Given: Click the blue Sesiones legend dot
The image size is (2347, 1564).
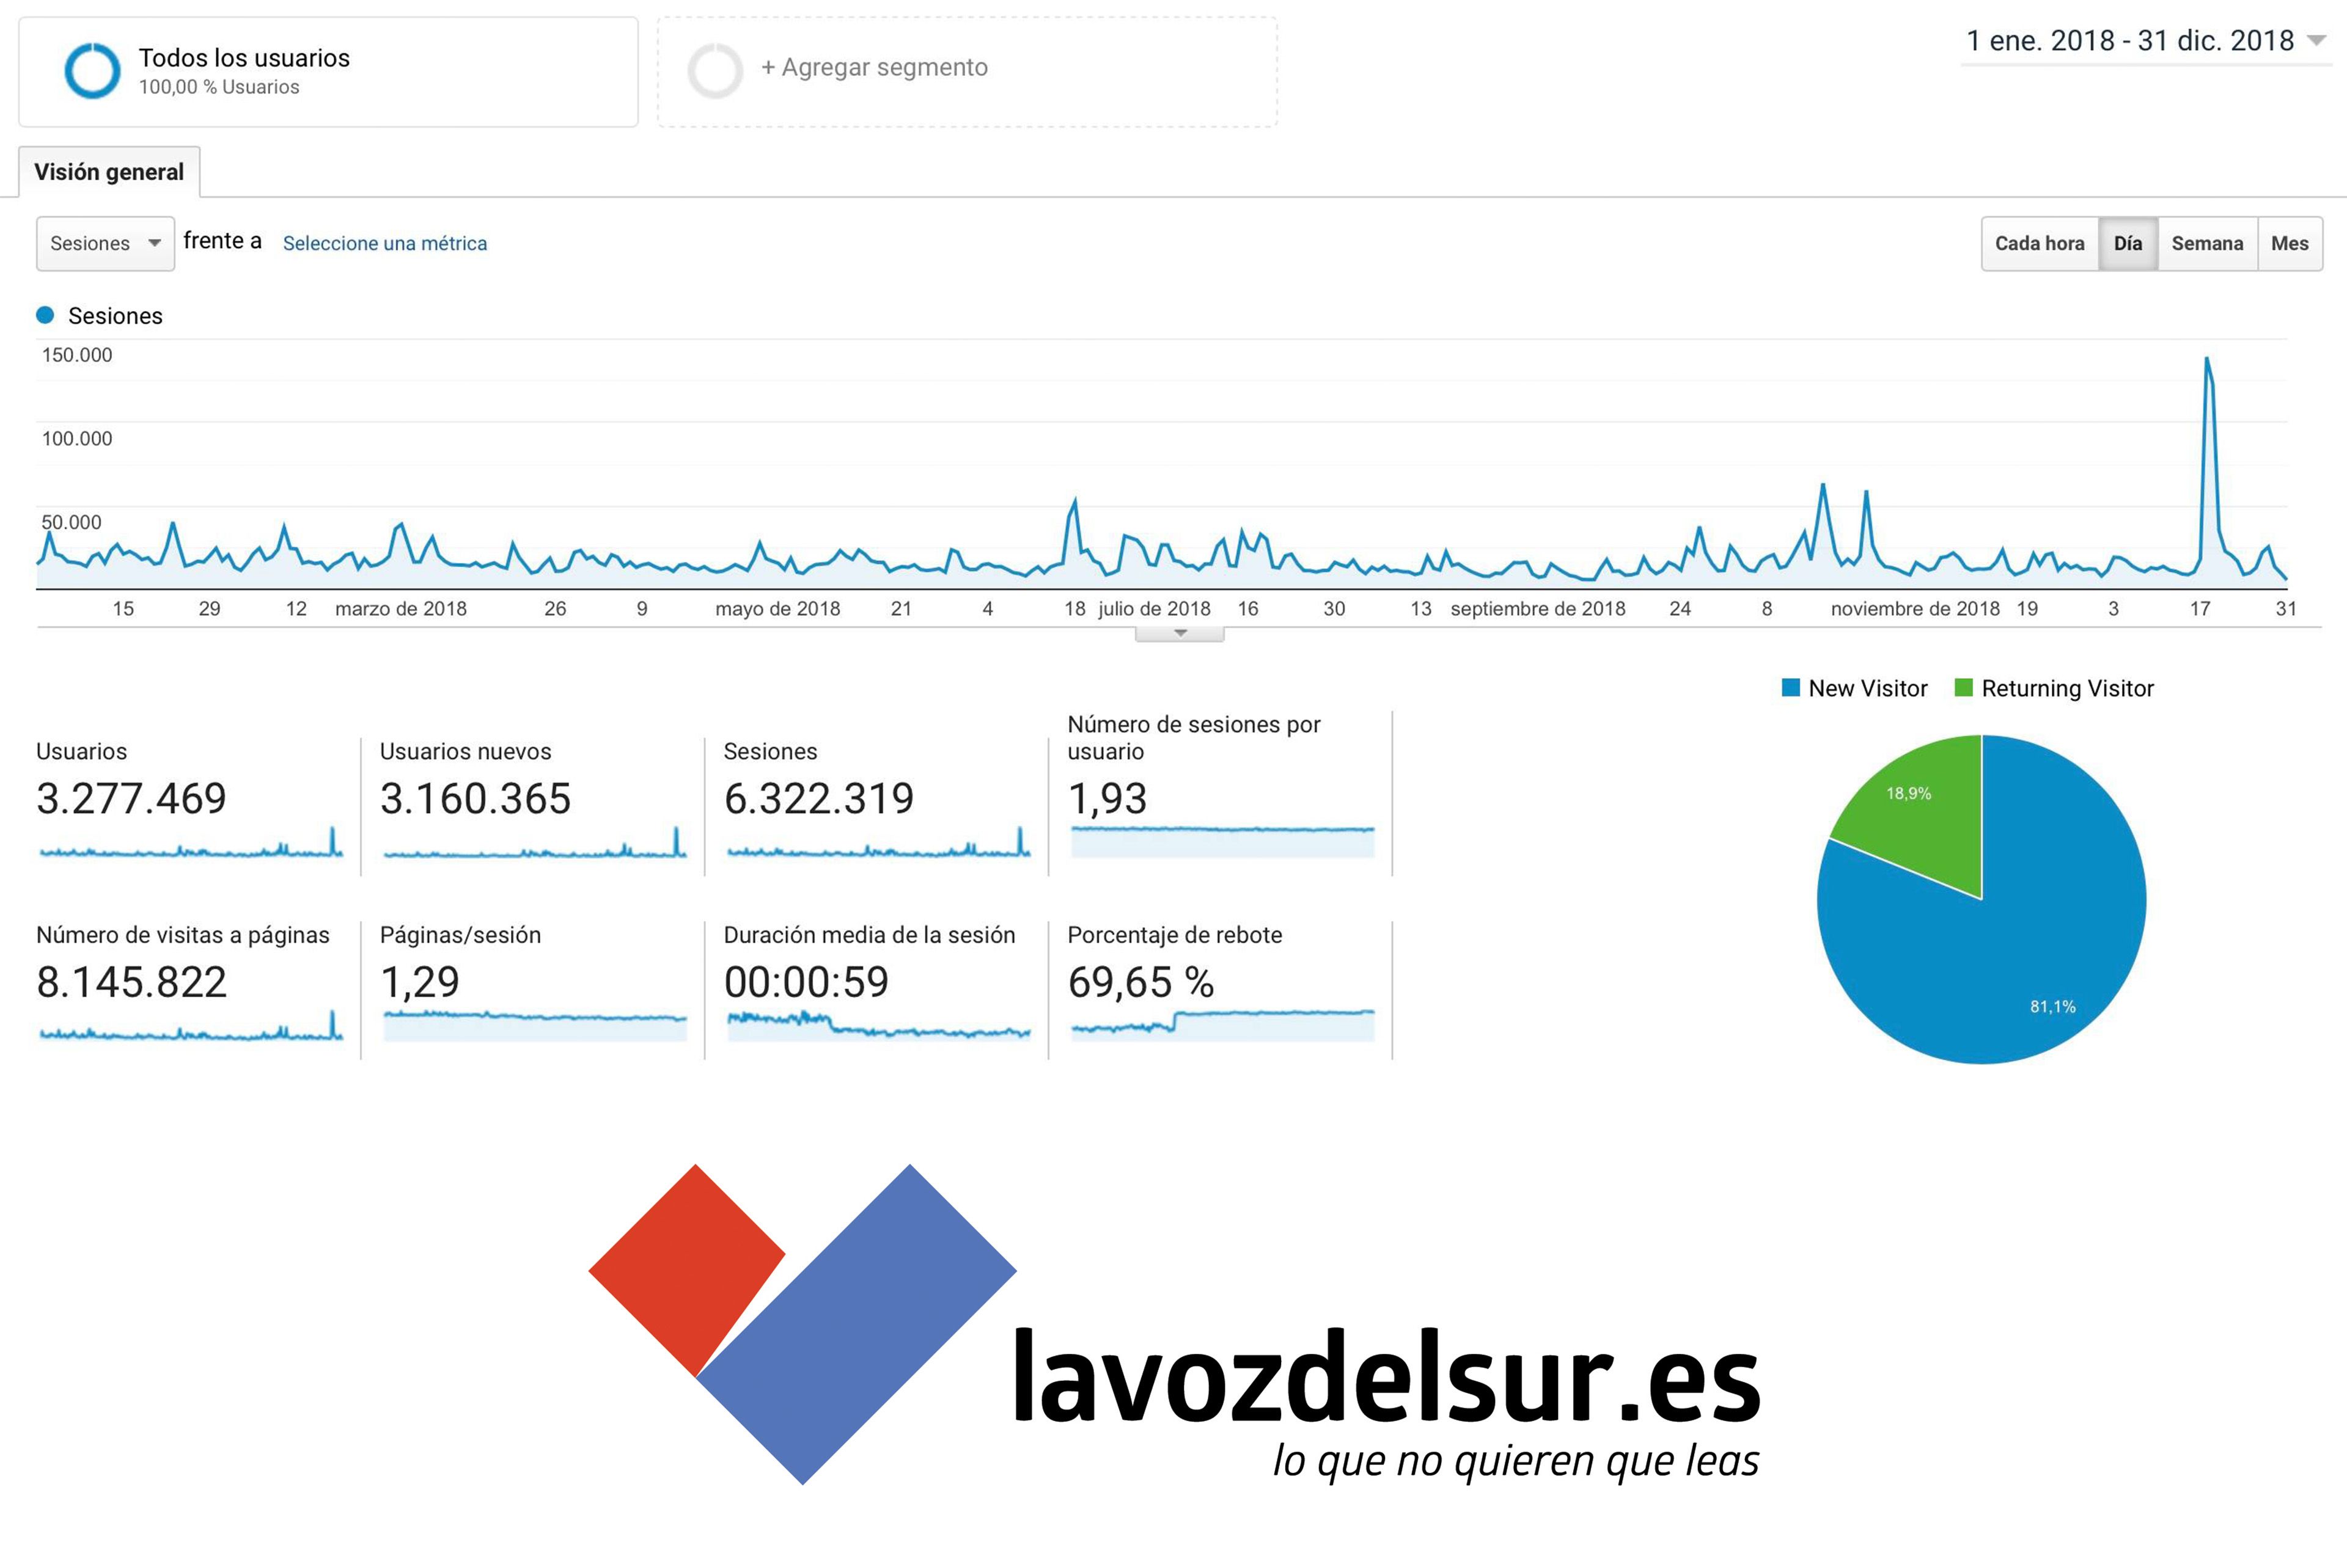Looking at the screenshot, I should 45,315.
